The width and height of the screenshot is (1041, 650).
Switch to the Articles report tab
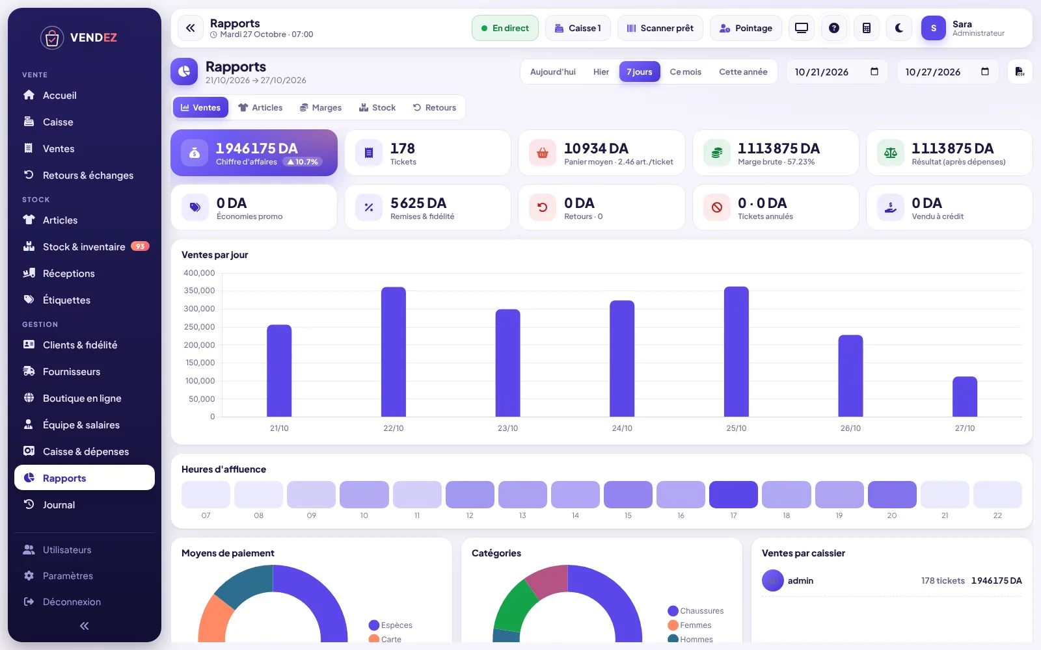[260, 108]
